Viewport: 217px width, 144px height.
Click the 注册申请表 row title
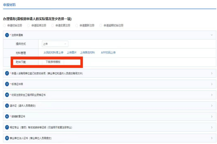[17, 35]
